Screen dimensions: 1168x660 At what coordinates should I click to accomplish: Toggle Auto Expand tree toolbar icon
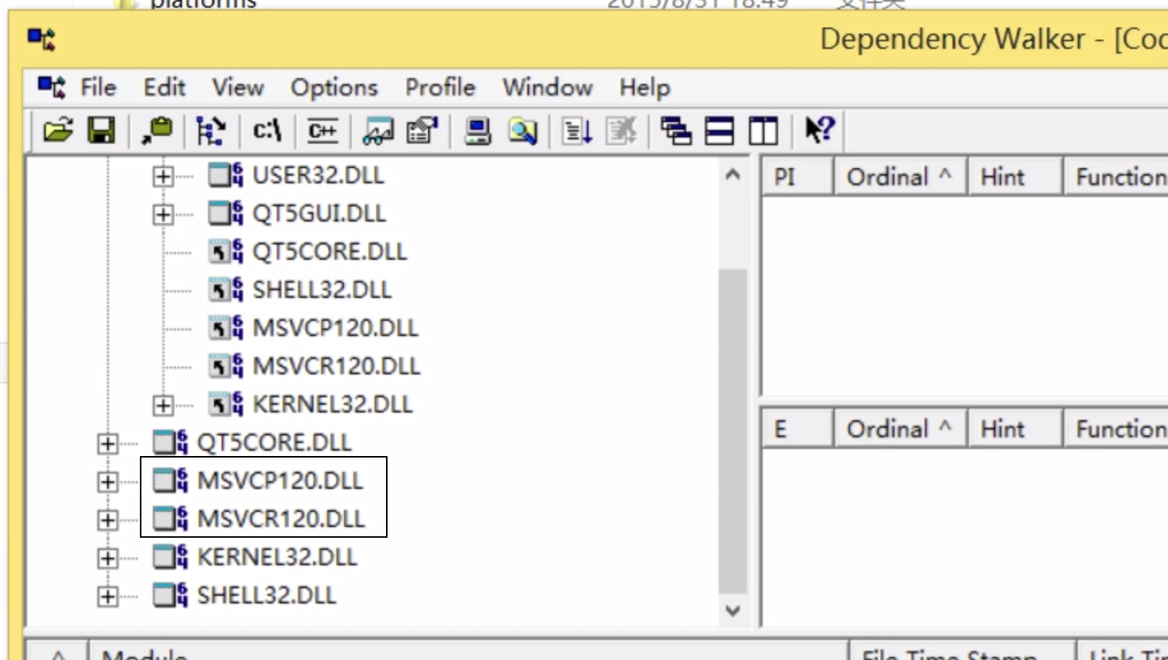point(210,131)
